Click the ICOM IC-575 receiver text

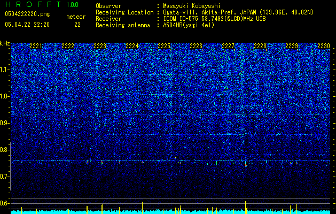214,19
